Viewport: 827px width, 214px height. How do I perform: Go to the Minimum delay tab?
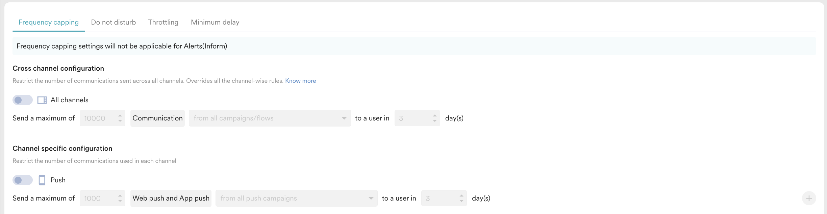(215, 22)
